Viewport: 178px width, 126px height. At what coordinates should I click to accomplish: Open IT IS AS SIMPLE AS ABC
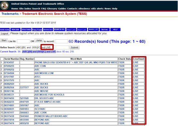(x=48, y=102)
